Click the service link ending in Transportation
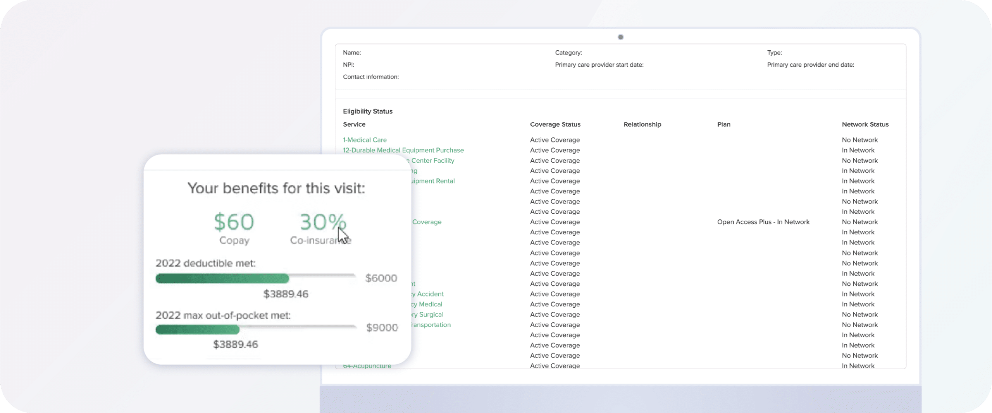 click(x=431, y=325)
